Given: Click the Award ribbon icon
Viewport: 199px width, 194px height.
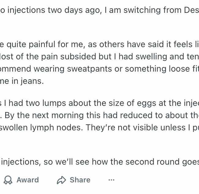Looking at the screenshot, I should [x=8, y=180].
